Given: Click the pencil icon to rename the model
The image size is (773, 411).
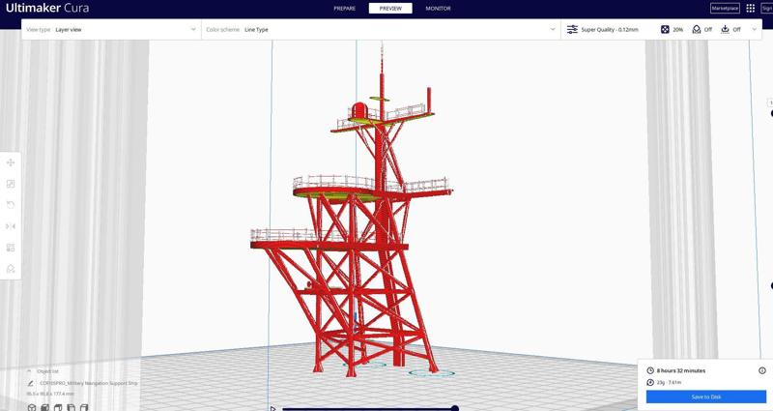Looking at the screenshot, I should coord(31,383).
